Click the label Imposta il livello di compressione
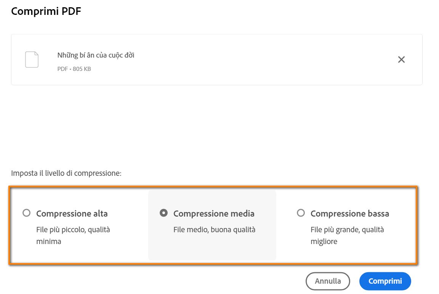 (x=67, y=172)
